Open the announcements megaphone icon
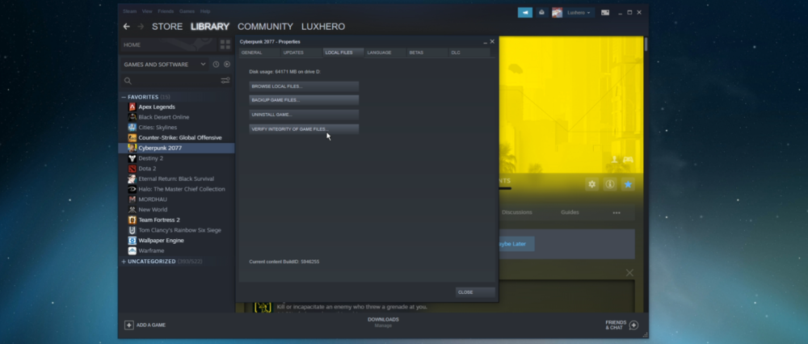 [525, 12]
